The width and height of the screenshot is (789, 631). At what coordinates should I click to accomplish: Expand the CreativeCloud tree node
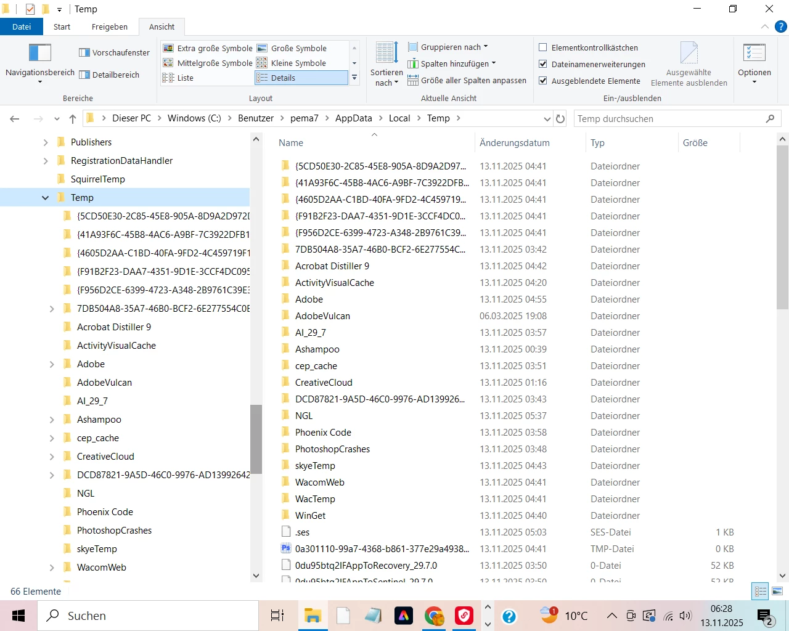coord(52,457)
